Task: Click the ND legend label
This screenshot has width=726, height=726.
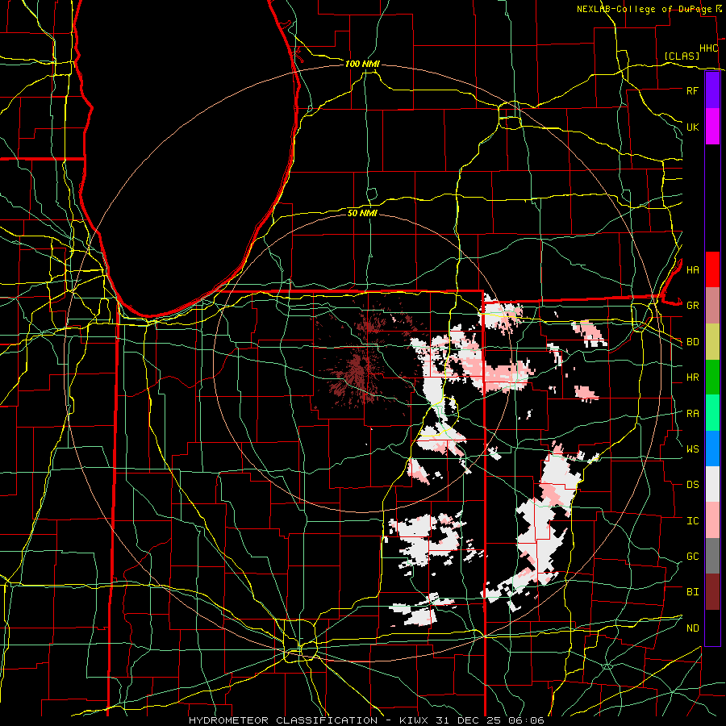Action: pos(692,628)
